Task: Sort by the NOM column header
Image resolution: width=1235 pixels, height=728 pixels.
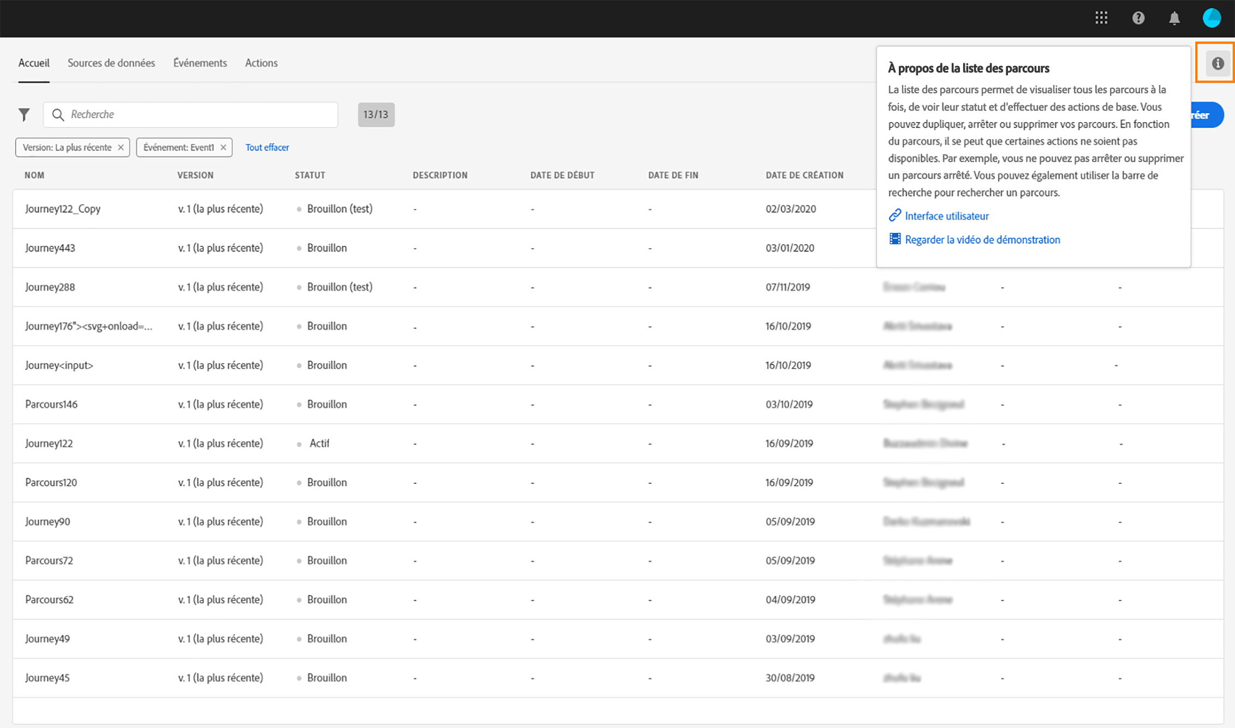Action: coord(34,175)
